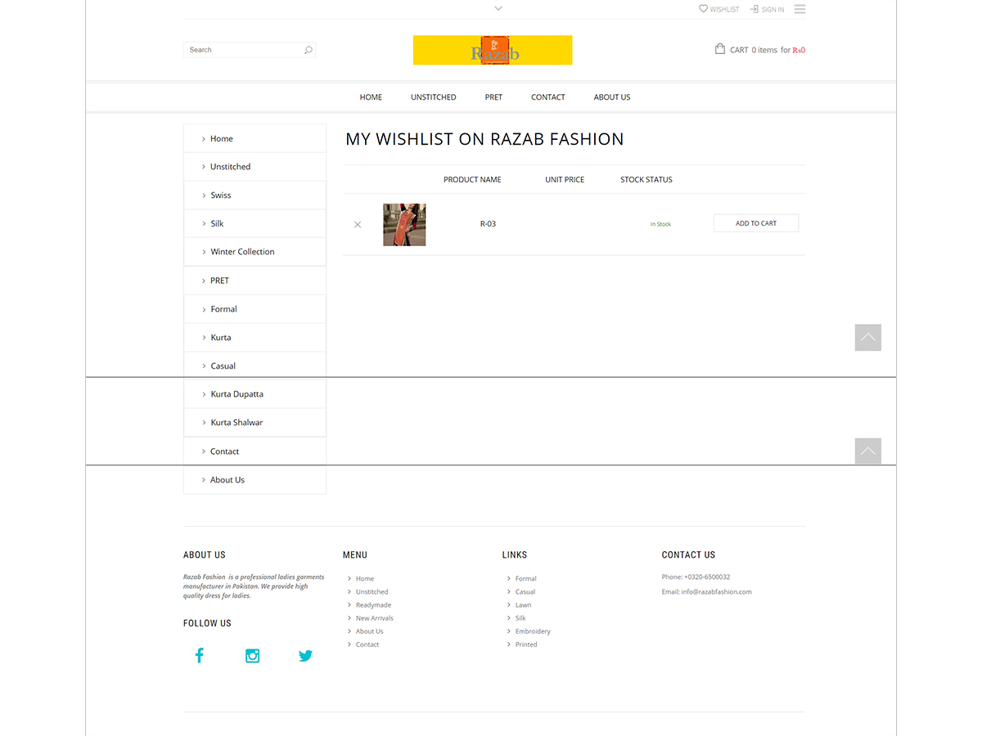The image size is (982, 736).
Task: Open the R-03 product thumbnail
Action: 404,225
